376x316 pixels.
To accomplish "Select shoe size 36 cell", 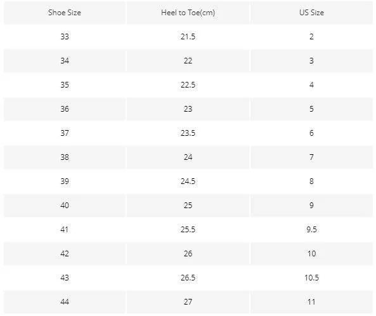I will pos(65,109).
